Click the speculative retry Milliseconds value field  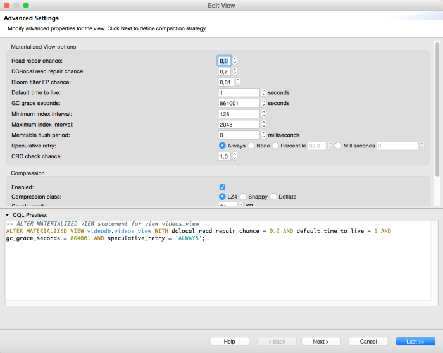tap(397, 146)
